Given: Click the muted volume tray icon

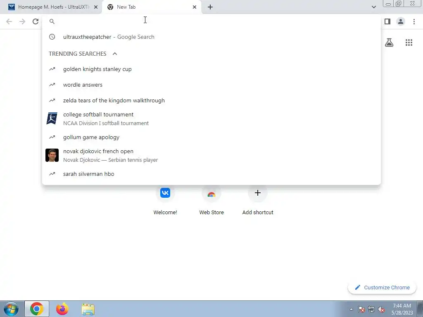Looking at the screenshot, I should [x=381, y=309].
